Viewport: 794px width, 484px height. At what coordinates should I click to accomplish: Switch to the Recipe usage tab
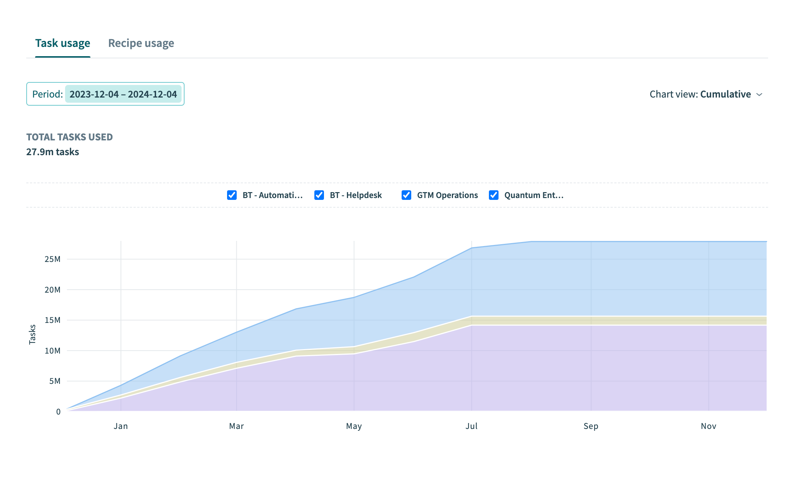141,43
